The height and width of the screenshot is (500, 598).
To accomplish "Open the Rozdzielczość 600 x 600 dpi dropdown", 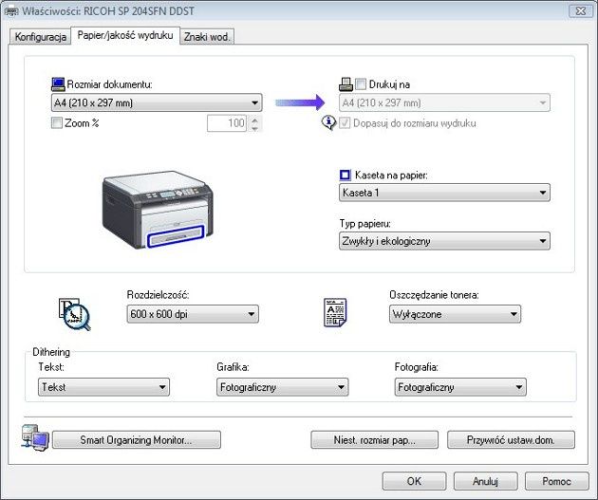I will (x=193, y=314).
